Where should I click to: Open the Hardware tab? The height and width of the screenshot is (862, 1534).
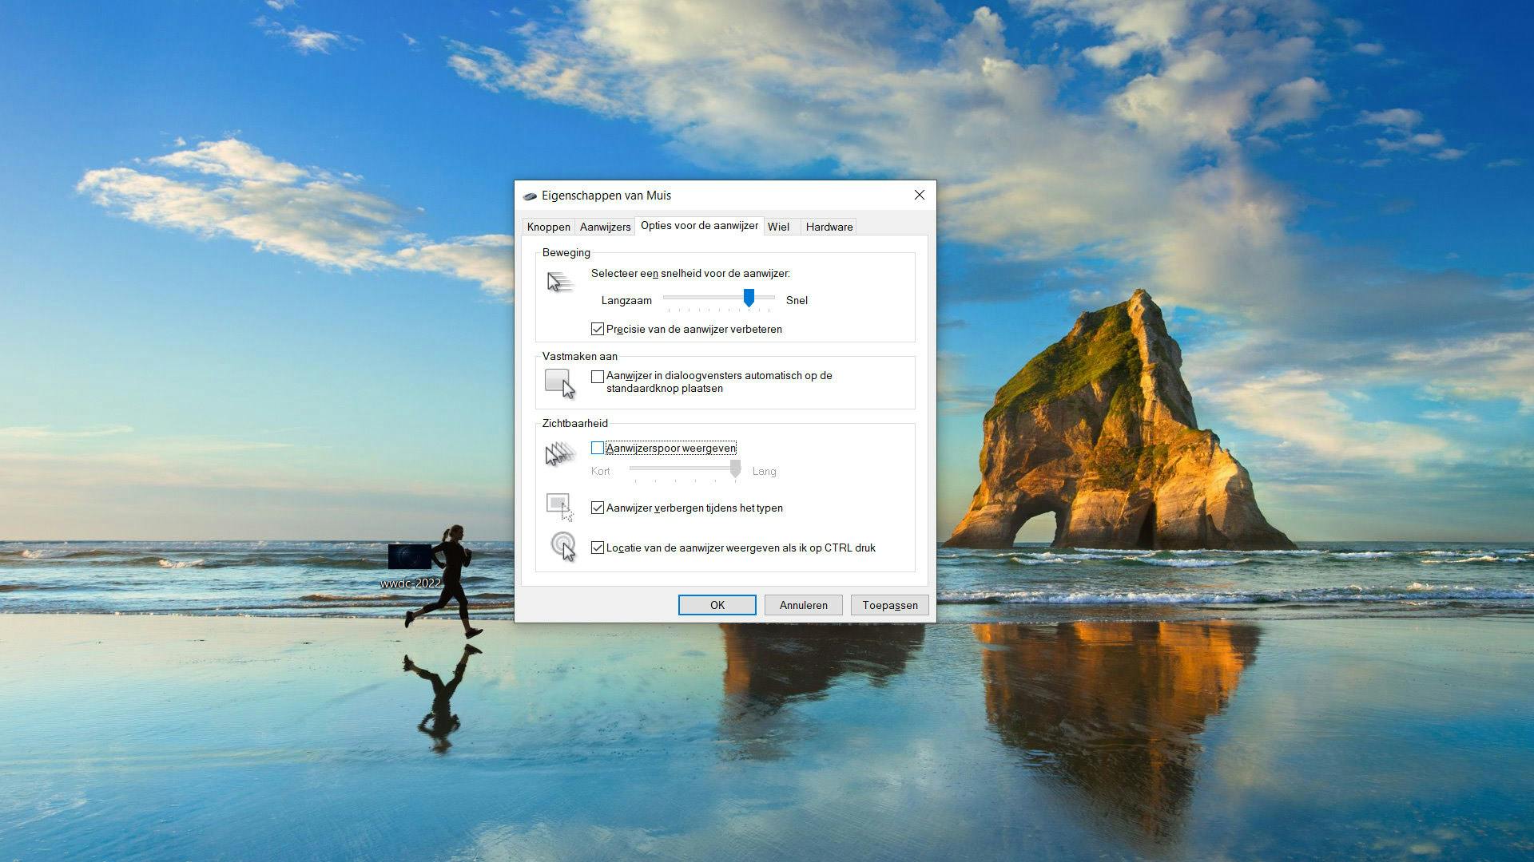[829, 227]
